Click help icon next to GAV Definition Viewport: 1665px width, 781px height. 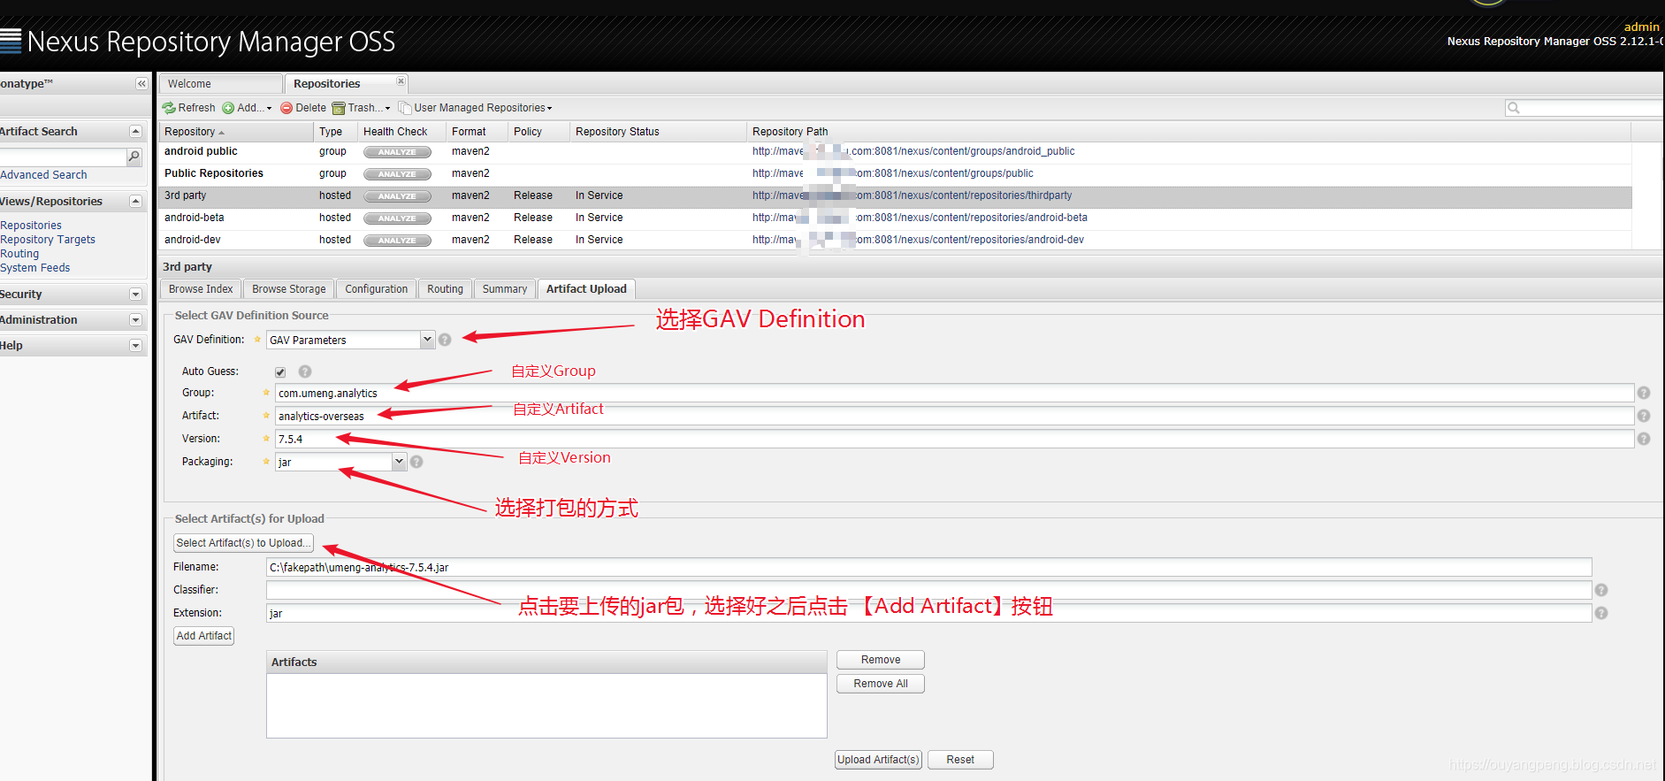coord(445,340)
